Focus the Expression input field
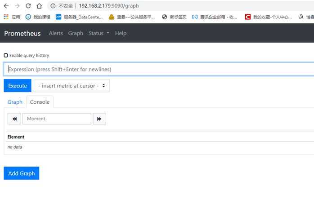This screenshot has width=314, height=211. [x=159, y=69]
